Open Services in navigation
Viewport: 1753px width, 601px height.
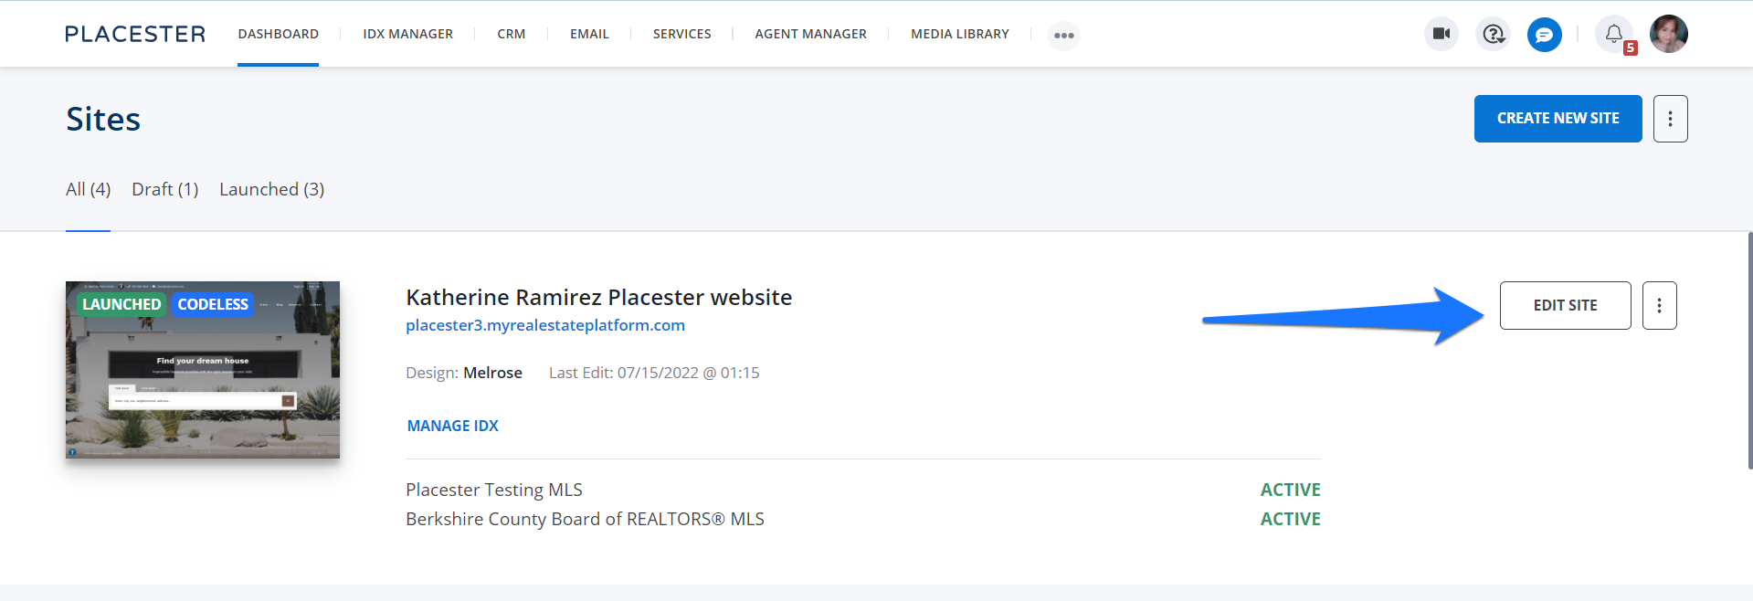[681, 34]
